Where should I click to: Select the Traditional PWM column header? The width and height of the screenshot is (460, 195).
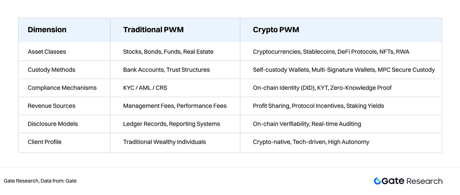point(153,30)
